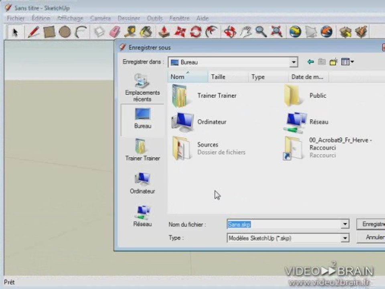Image resolution: width=385 pixels, height=289 pixels.
Task: Sort by the Nom column header
Action: click(188, 77)
